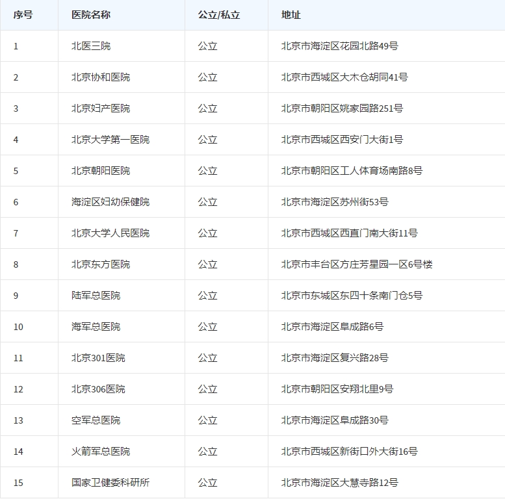
Task: Click the 公立/私立 column header
Action: 218,15
